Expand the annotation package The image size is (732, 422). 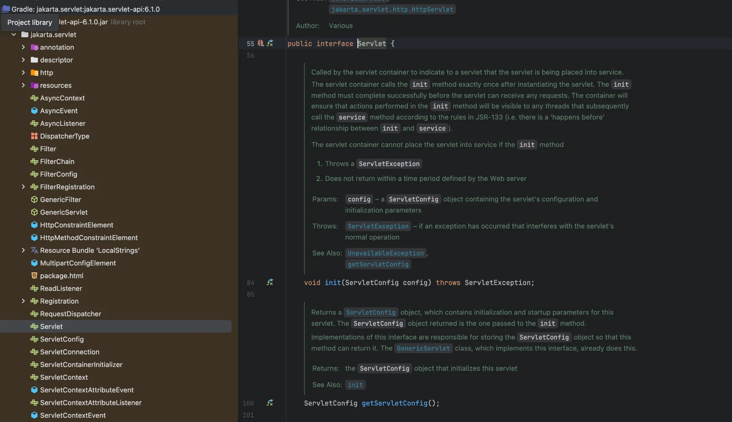click(x=23, y=47)
